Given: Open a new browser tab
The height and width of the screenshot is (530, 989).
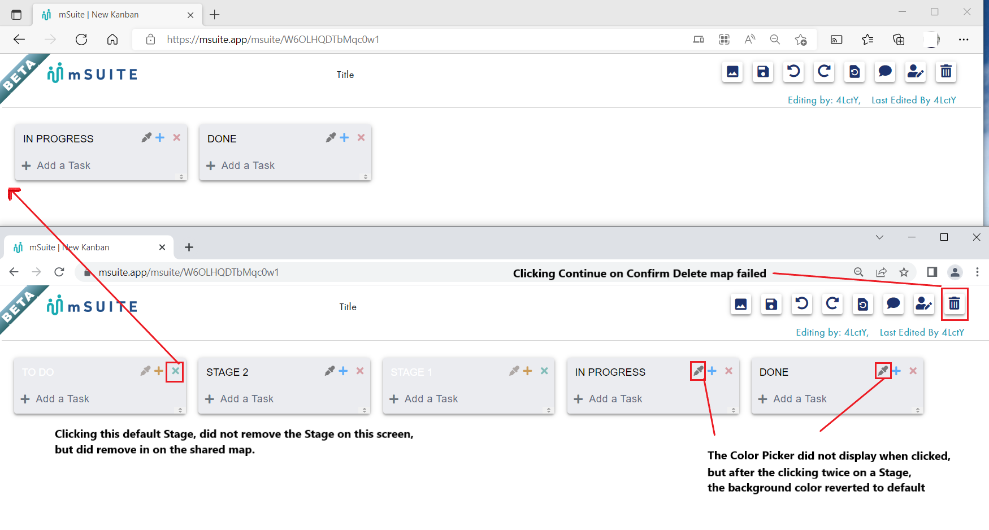Looking at the screenshot, I should (189, 247).
